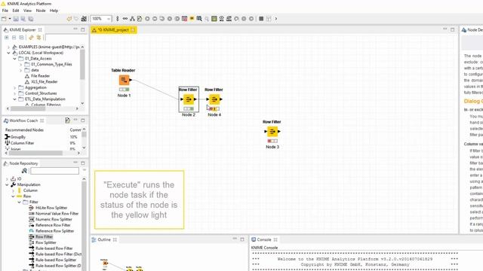Collapse the Filter folder in Node Repository

[19, 202]
